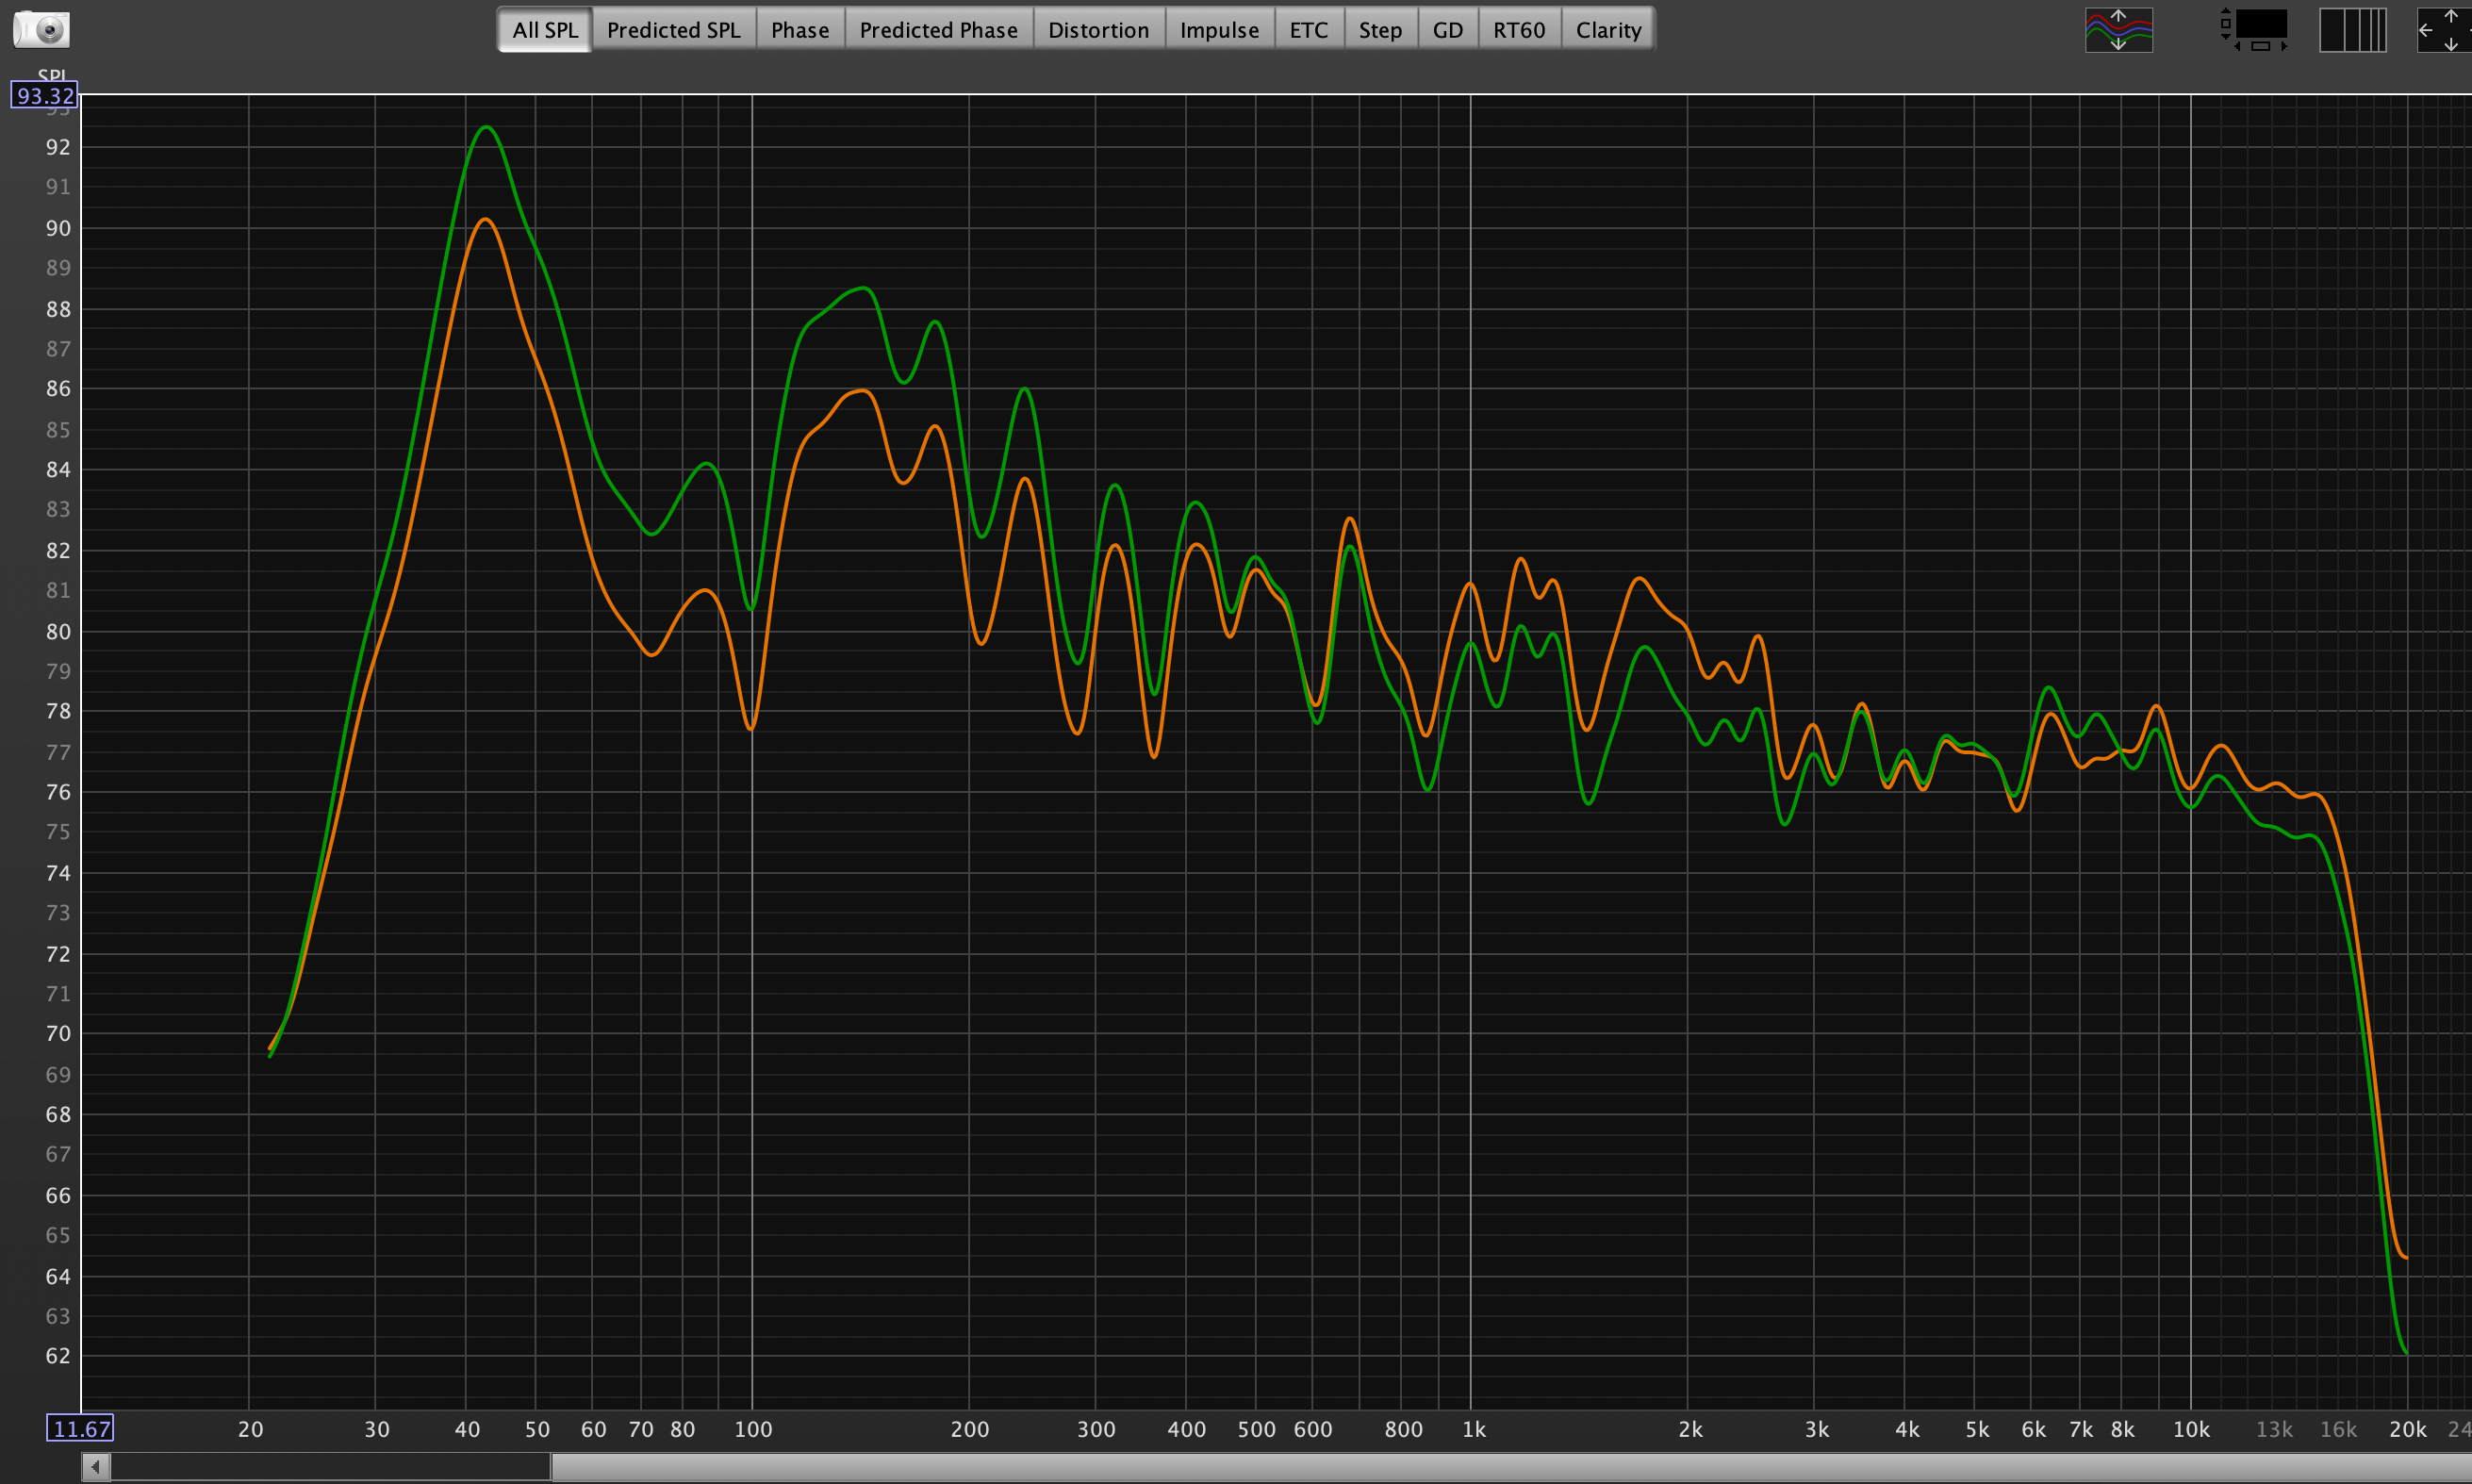
Task: Switch to the All SPL tab
Action: coord(545,30)
